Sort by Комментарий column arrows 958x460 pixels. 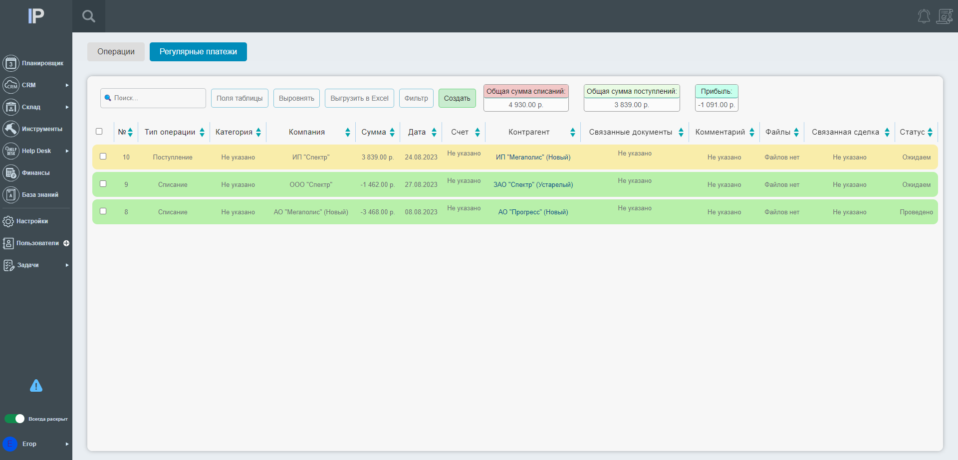(x=752, y=132)
